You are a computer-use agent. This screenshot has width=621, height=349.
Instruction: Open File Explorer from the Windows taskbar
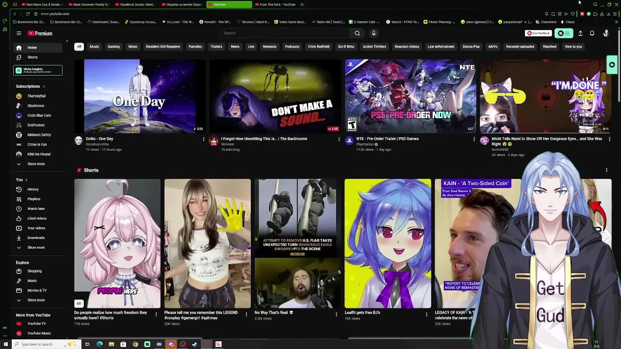(112, 344)
